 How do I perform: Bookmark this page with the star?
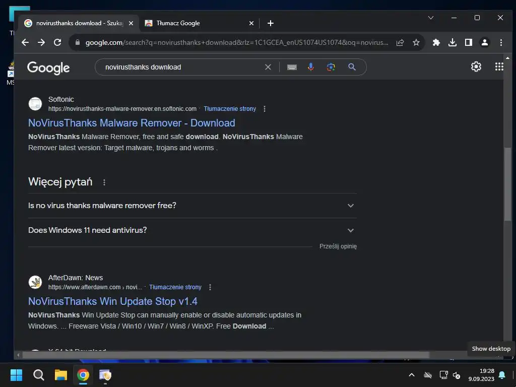point(416,42)
